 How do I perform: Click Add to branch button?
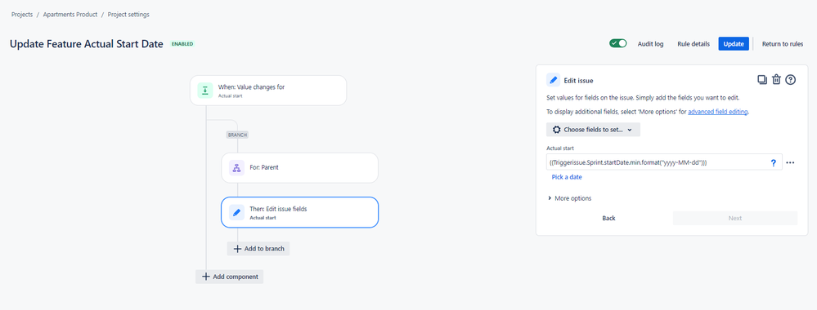pos(258,249)
